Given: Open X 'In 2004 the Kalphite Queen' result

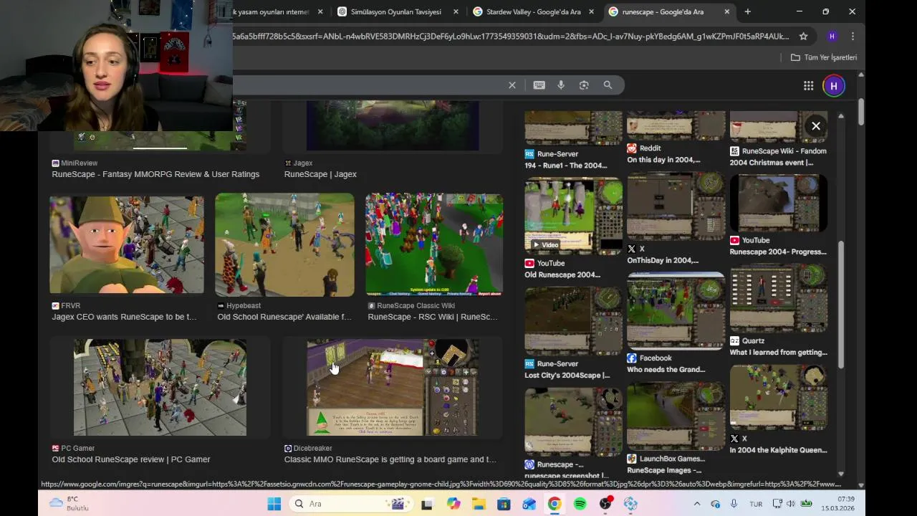Looking at the screenshot, I should tap(778, 450).
